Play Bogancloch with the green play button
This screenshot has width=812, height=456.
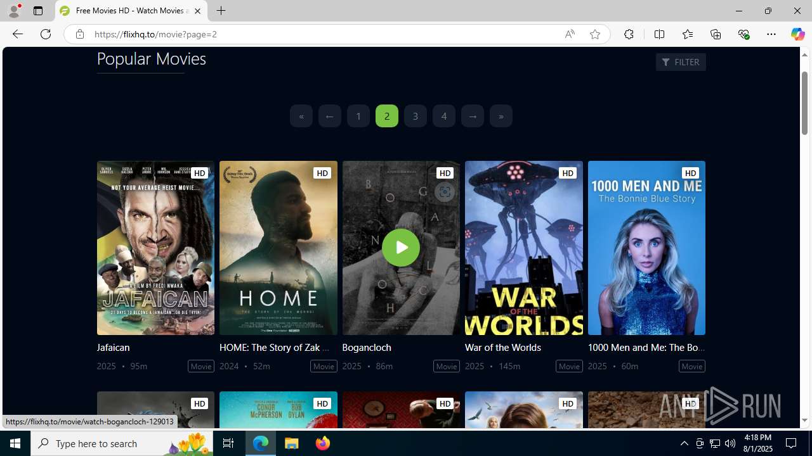(401, 248)
